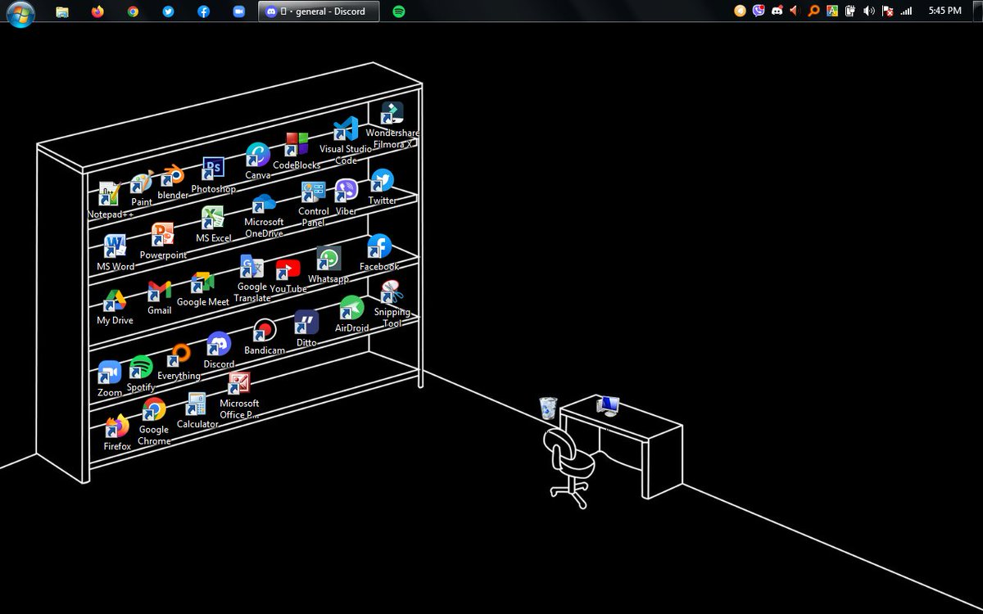Click the Viber icon in the system tray
Image resolution: width=983 pixels, height=614 pixels.
759,11
